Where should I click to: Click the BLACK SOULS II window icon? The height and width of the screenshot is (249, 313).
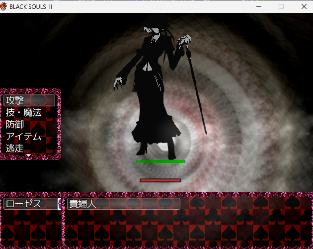point(3,6)
